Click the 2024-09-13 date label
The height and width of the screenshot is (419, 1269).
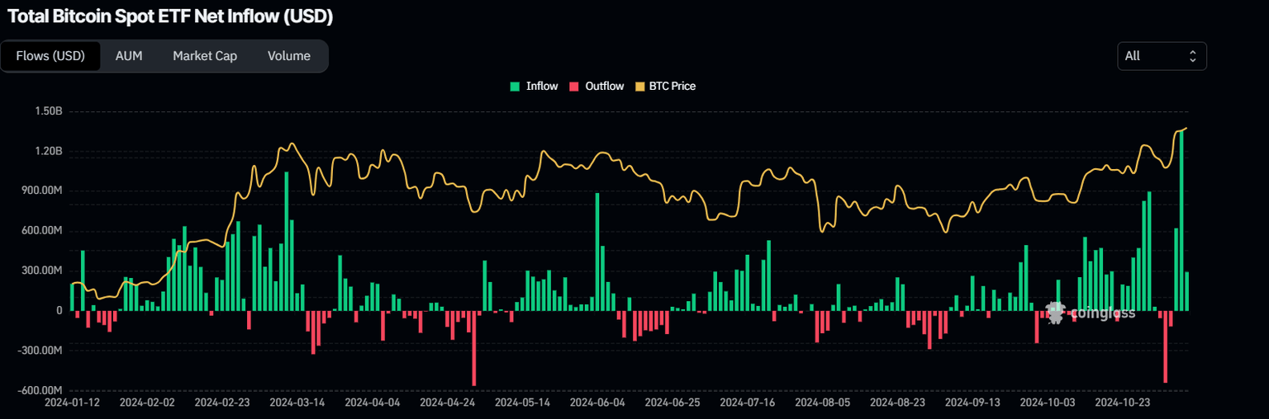[x=972, y=403]
